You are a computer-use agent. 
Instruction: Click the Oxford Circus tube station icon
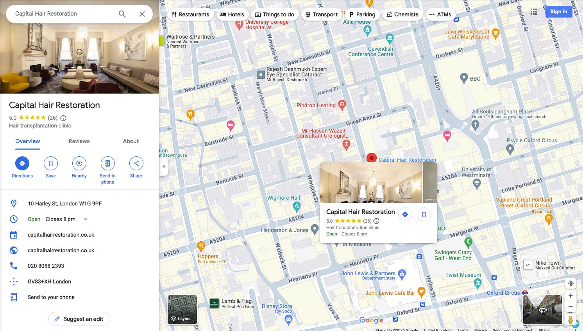525,292
